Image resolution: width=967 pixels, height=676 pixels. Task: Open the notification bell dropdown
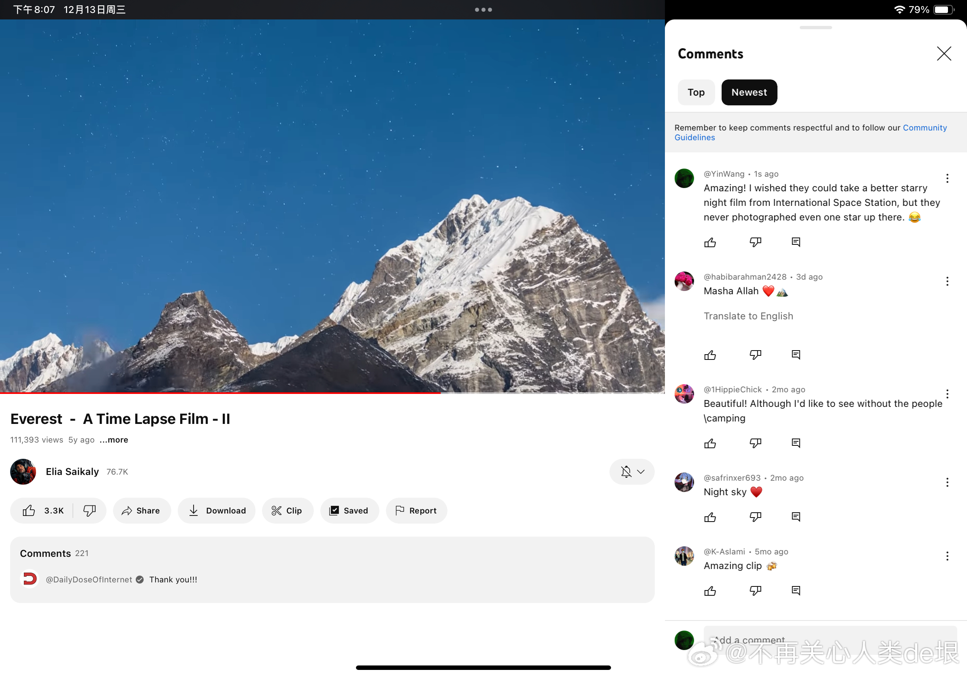coord(631,472)
